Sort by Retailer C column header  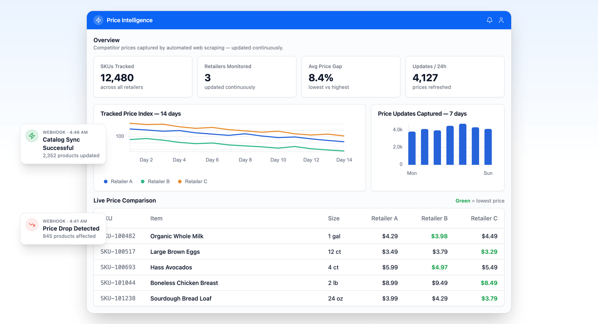pos(484,218)
